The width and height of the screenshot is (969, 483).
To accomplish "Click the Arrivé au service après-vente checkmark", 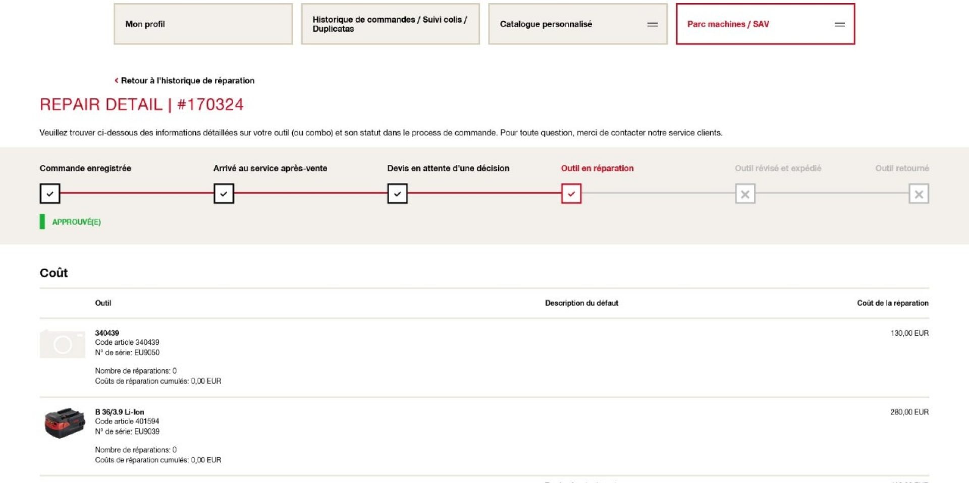I will click(224, 194).
